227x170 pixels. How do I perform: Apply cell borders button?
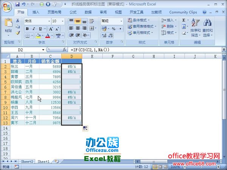pos(28,36)
